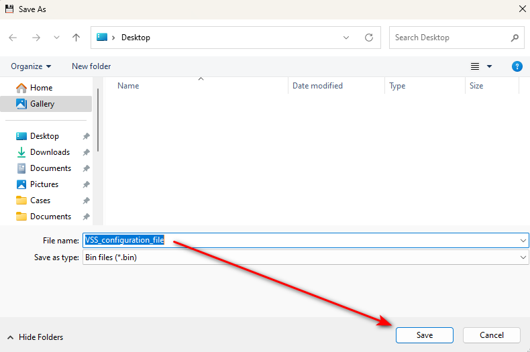Screen dimensions: 530x352
Task: Click the navigation pane scrollbar
Action: click(98, 120)
